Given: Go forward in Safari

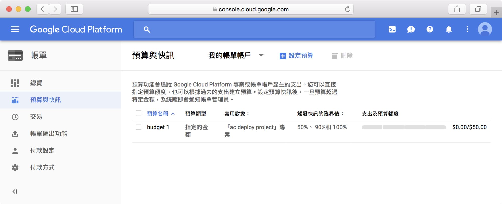Looking at the screenshot, I should [55, 9].
